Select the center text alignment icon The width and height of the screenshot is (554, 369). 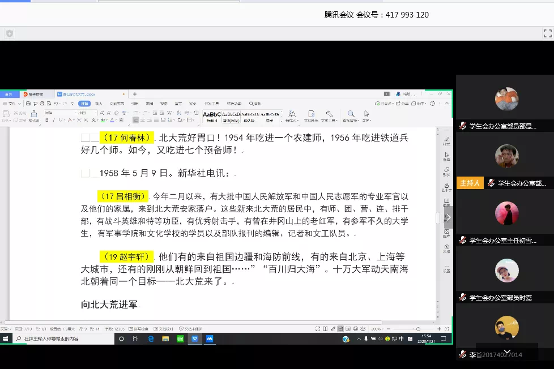pyautogui.click(x=144, y=120)
